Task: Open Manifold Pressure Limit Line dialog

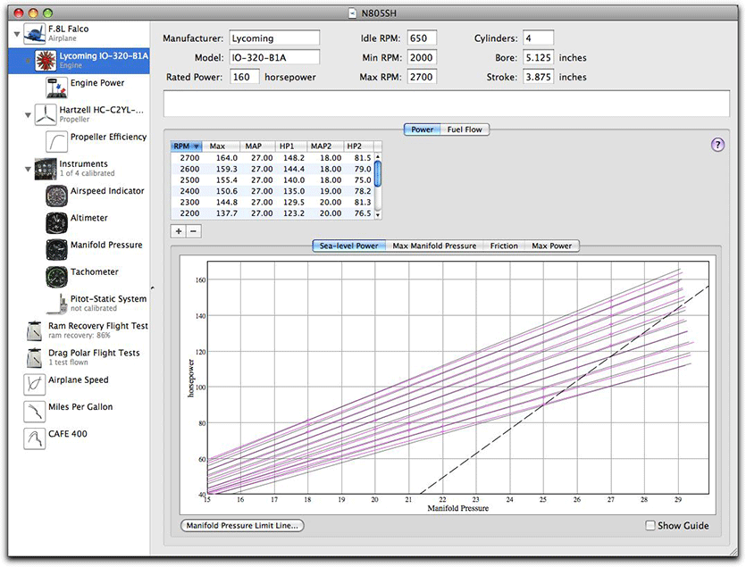Action: tap(242, 526)
